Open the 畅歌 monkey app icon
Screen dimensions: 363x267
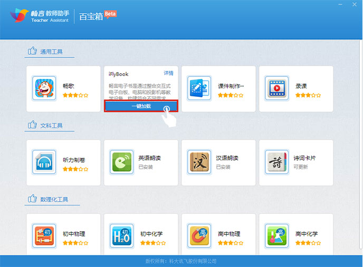tap(44, 88)
